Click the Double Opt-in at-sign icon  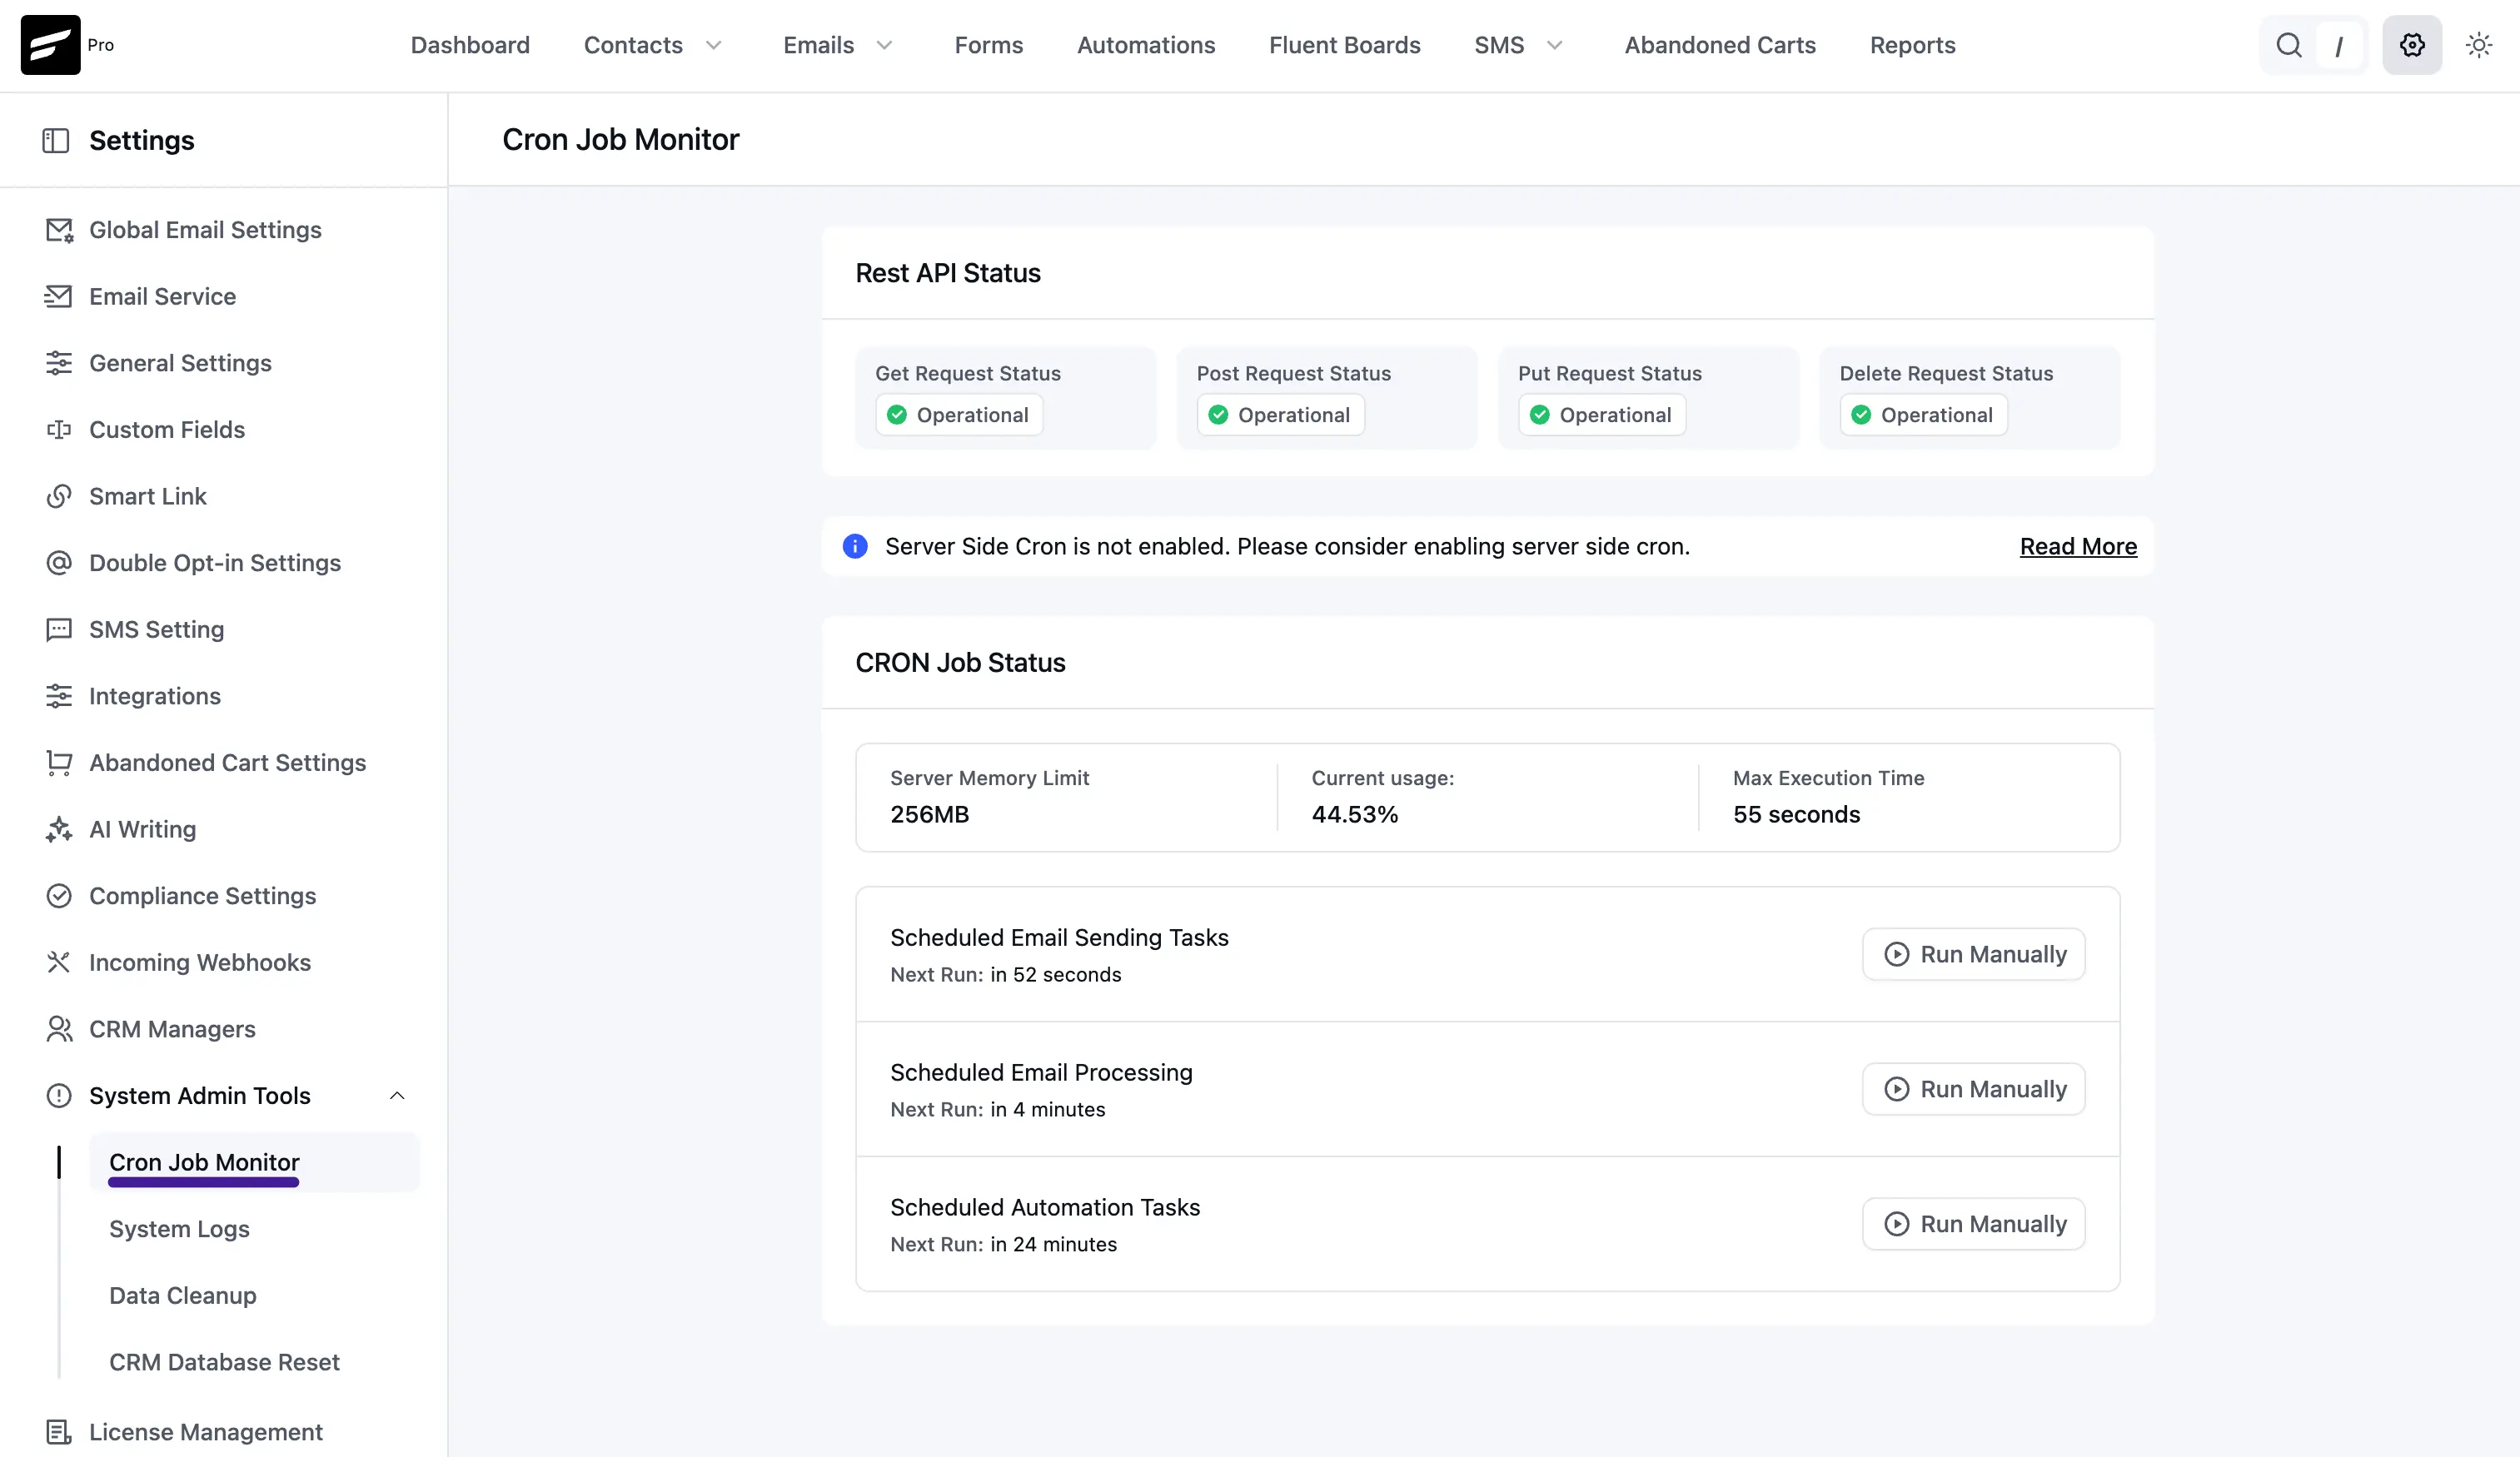point(59,563)
